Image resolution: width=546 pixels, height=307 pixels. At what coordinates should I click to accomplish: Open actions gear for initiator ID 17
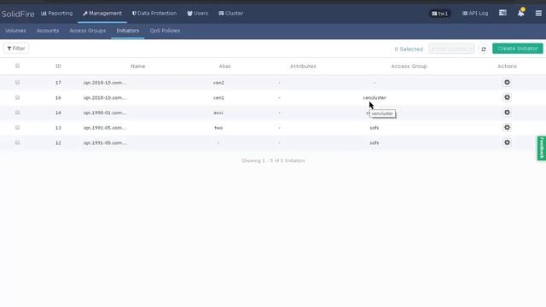pyautogui.click(x=507, y=83)
